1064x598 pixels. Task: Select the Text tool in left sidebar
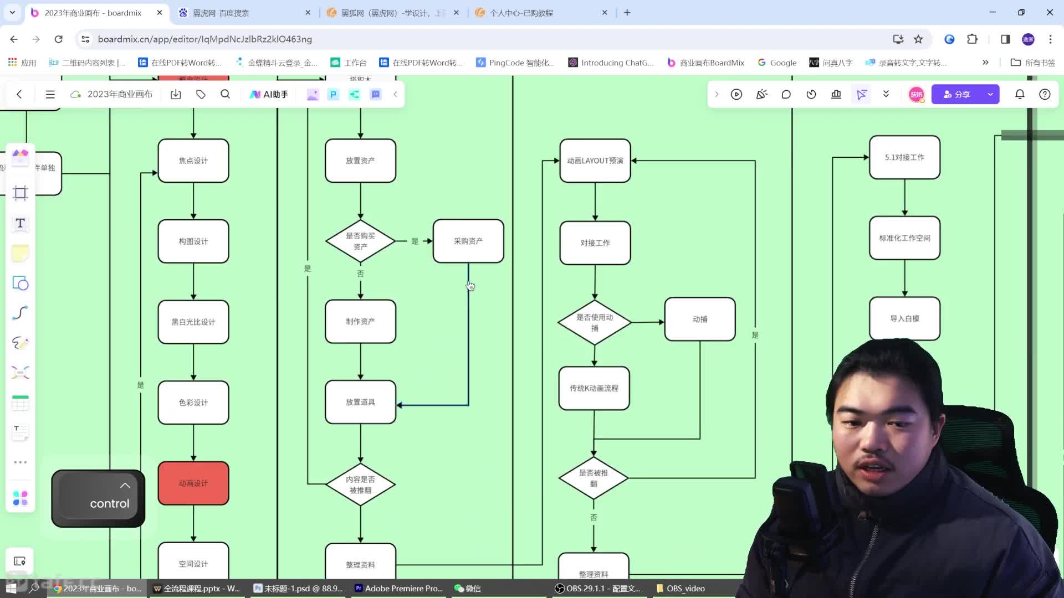(x=21, y=223)
